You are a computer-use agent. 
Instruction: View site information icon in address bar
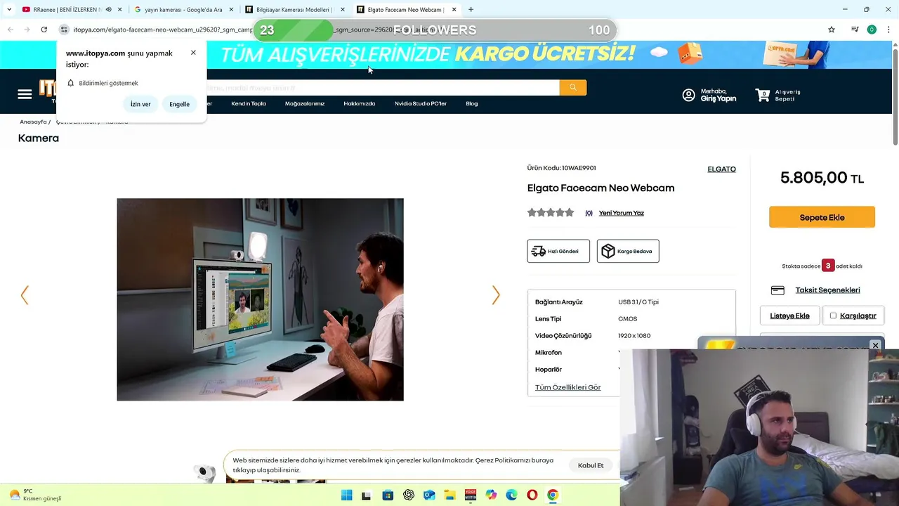pos(64,30)
